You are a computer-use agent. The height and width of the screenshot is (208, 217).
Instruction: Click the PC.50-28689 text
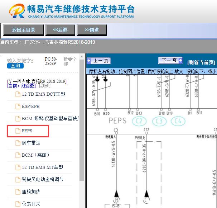click(51, 61)
